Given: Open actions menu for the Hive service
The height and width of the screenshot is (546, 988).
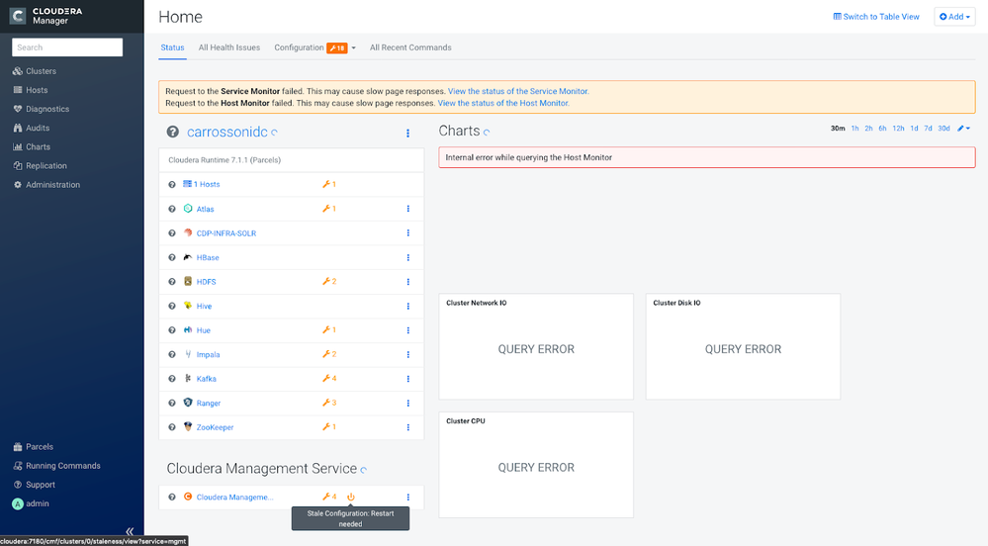Looking at the screenshot, I should pyautogui.click(x=407, y=306).
